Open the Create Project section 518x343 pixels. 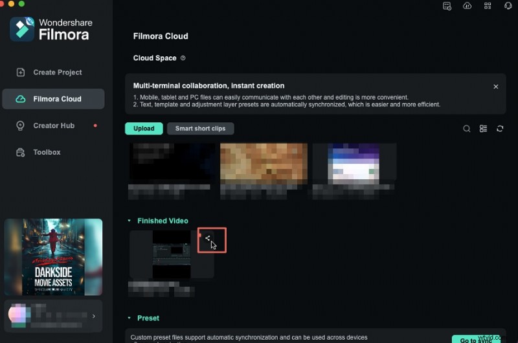(x=53, y=72)
